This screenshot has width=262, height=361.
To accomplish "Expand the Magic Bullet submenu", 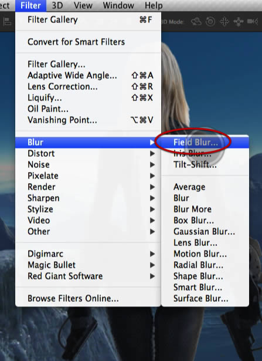I will (88, 265).
